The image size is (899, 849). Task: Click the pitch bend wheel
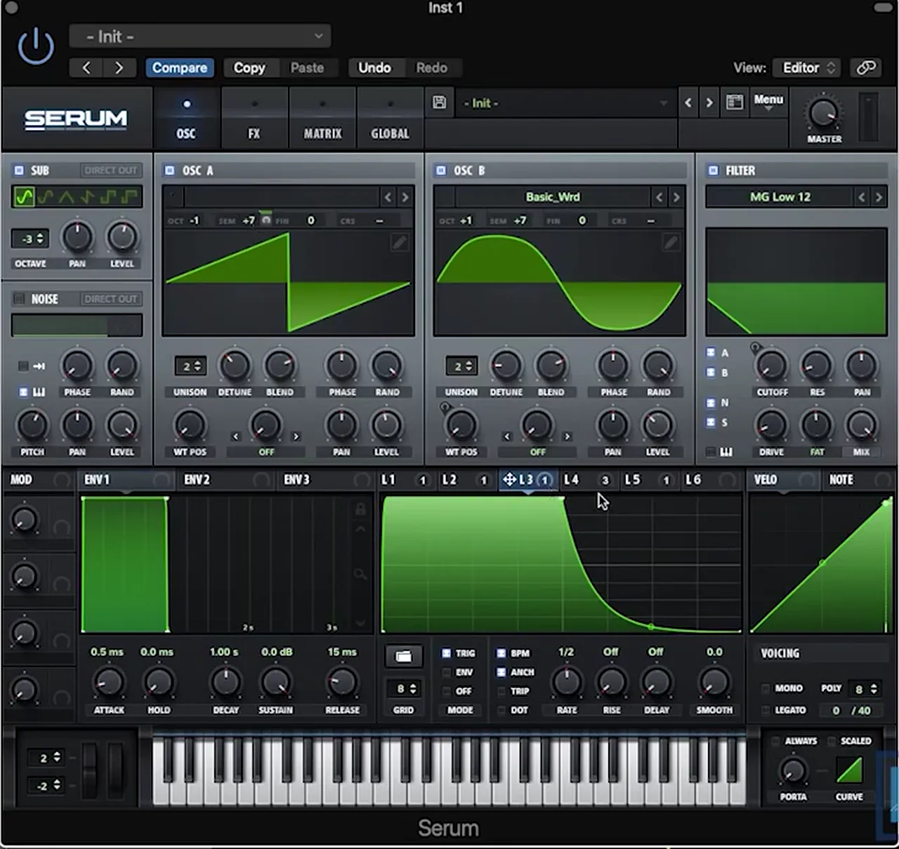90,769
